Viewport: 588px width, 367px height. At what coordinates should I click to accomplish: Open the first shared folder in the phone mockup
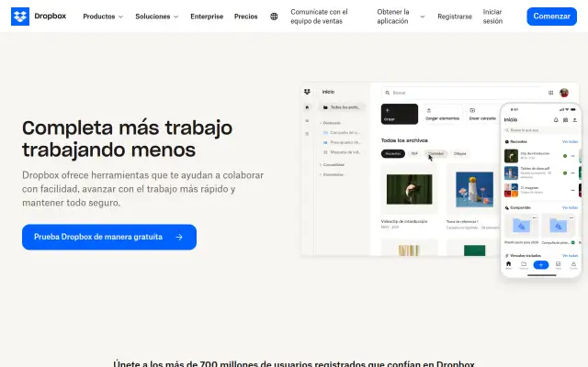click(521, 227)
